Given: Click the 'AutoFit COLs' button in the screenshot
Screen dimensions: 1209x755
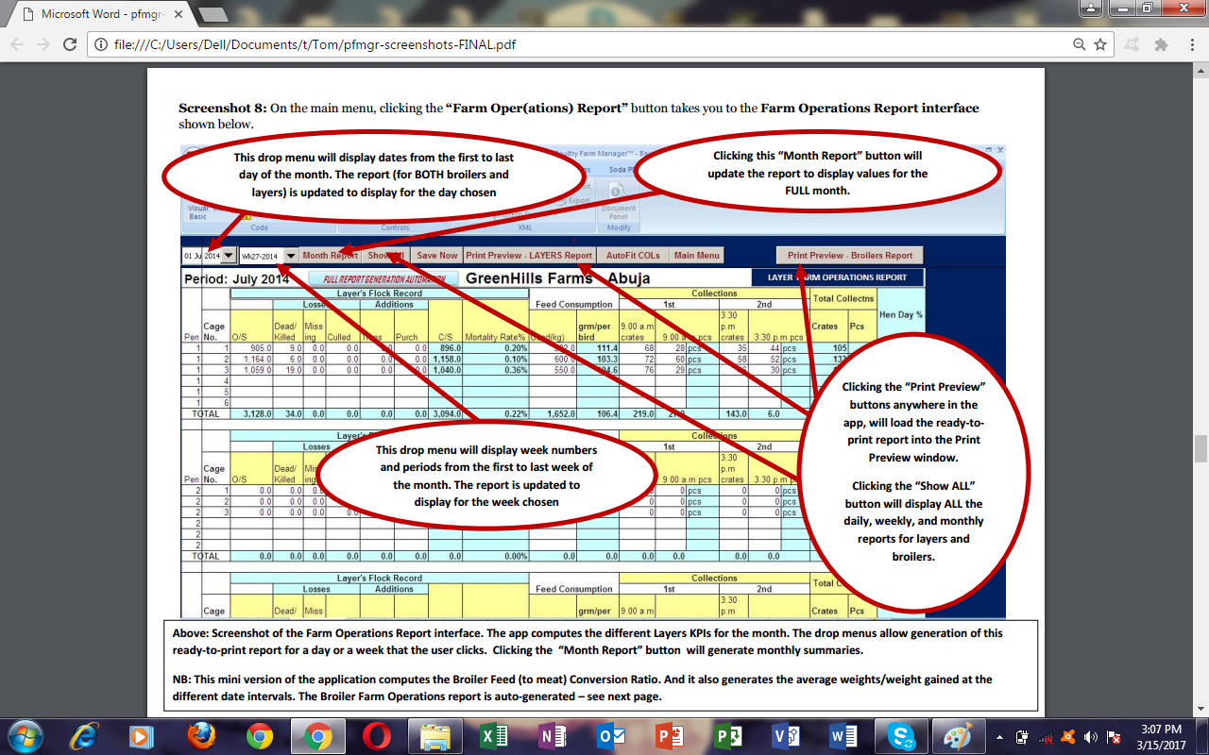Looking at the screenshot, I should coord(634,255).
